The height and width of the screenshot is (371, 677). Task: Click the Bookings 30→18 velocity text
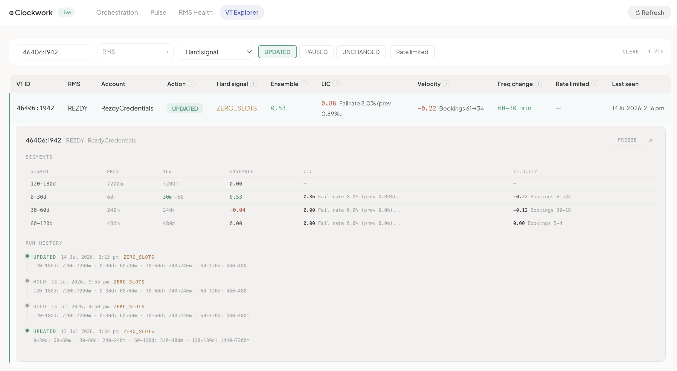tap(551, 210)
